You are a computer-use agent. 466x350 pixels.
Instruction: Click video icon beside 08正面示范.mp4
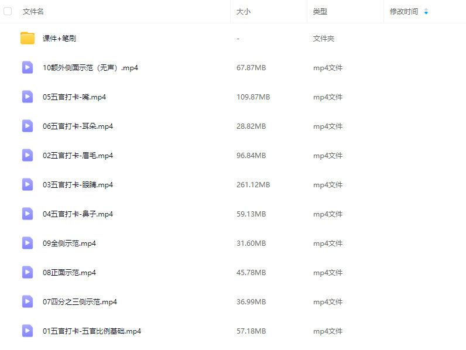click(28, 273)
